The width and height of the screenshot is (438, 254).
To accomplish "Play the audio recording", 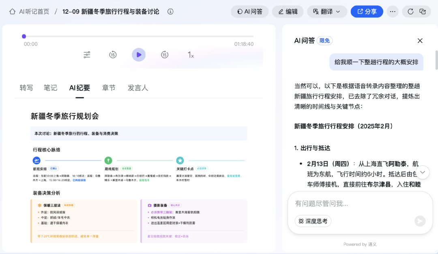I will (x=139, y=55).
